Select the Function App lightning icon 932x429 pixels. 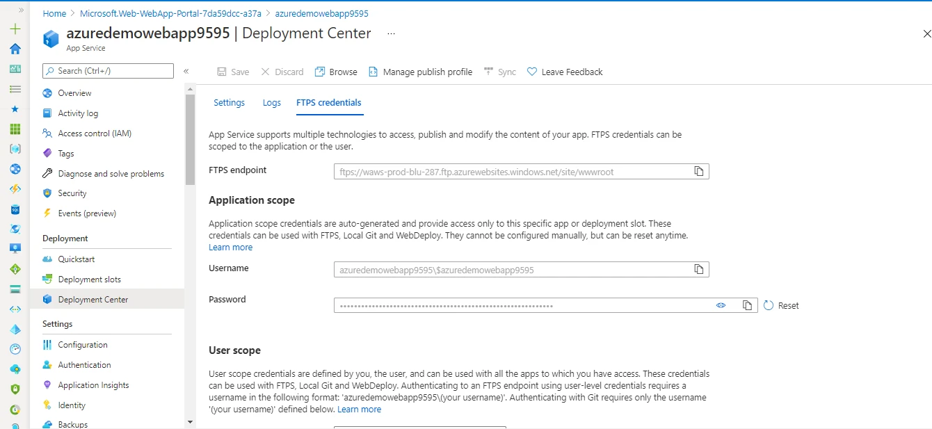tap(15, 188)
